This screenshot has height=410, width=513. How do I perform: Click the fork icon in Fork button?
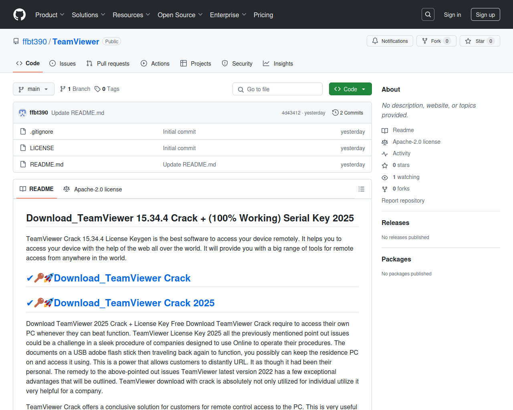tap(425, 41)
